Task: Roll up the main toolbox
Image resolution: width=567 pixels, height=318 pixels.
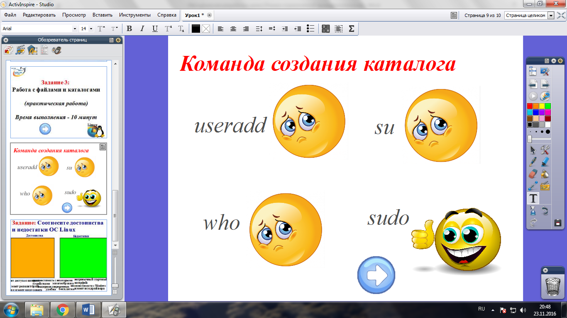Action: (554, 60)
